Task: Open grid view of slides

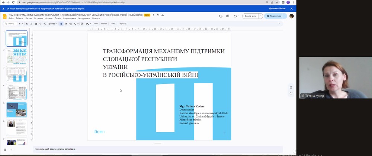Action: tap(5, 149)
